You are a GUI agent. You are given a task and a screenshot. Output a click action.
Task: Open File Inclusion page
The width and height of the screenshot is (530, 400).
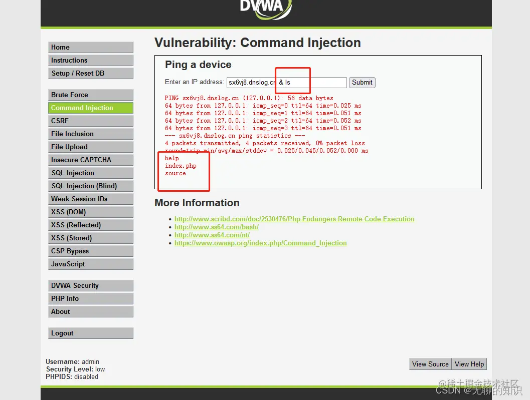(91, 134)
